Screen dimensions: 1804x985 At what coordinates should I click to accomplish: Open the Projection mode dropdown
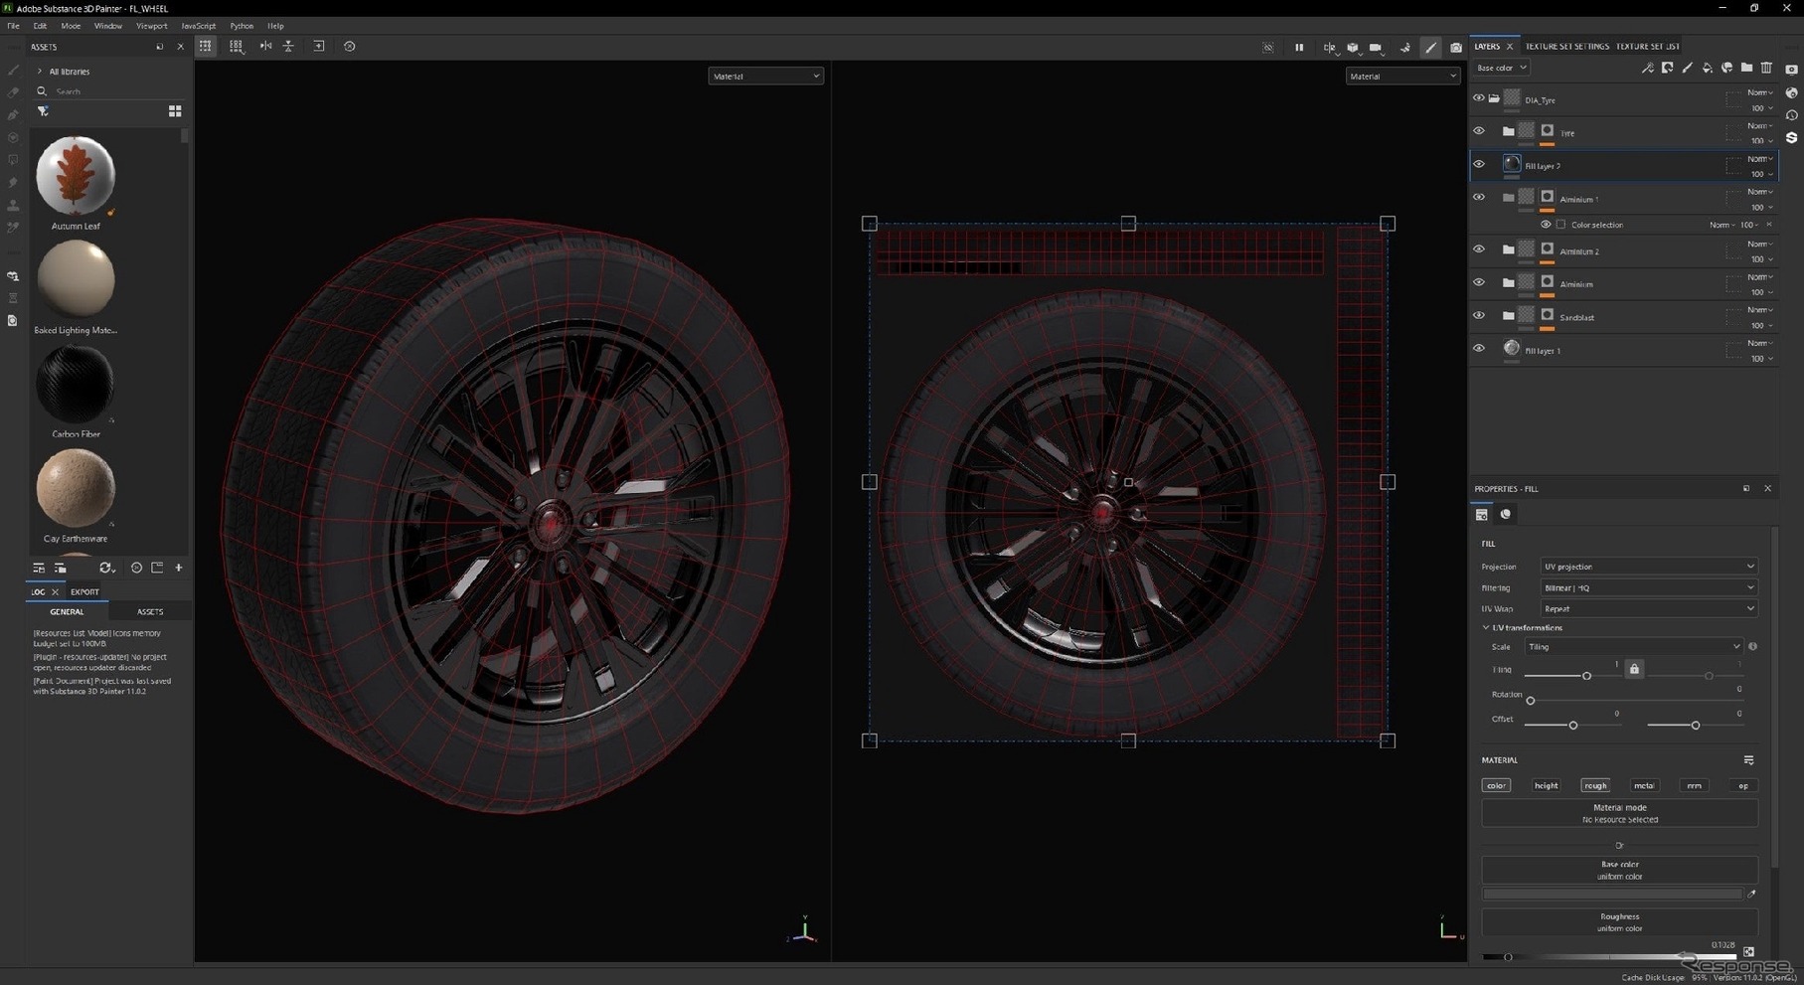click(x=1648, y=566)
